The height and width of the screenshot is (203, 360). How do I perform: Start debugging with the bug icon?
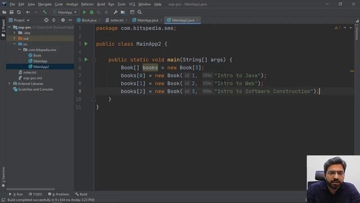pos(92,12)
